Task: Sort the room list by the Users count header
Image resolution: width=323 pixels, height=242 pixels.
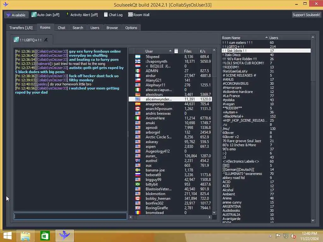Action: click(290, 38)
